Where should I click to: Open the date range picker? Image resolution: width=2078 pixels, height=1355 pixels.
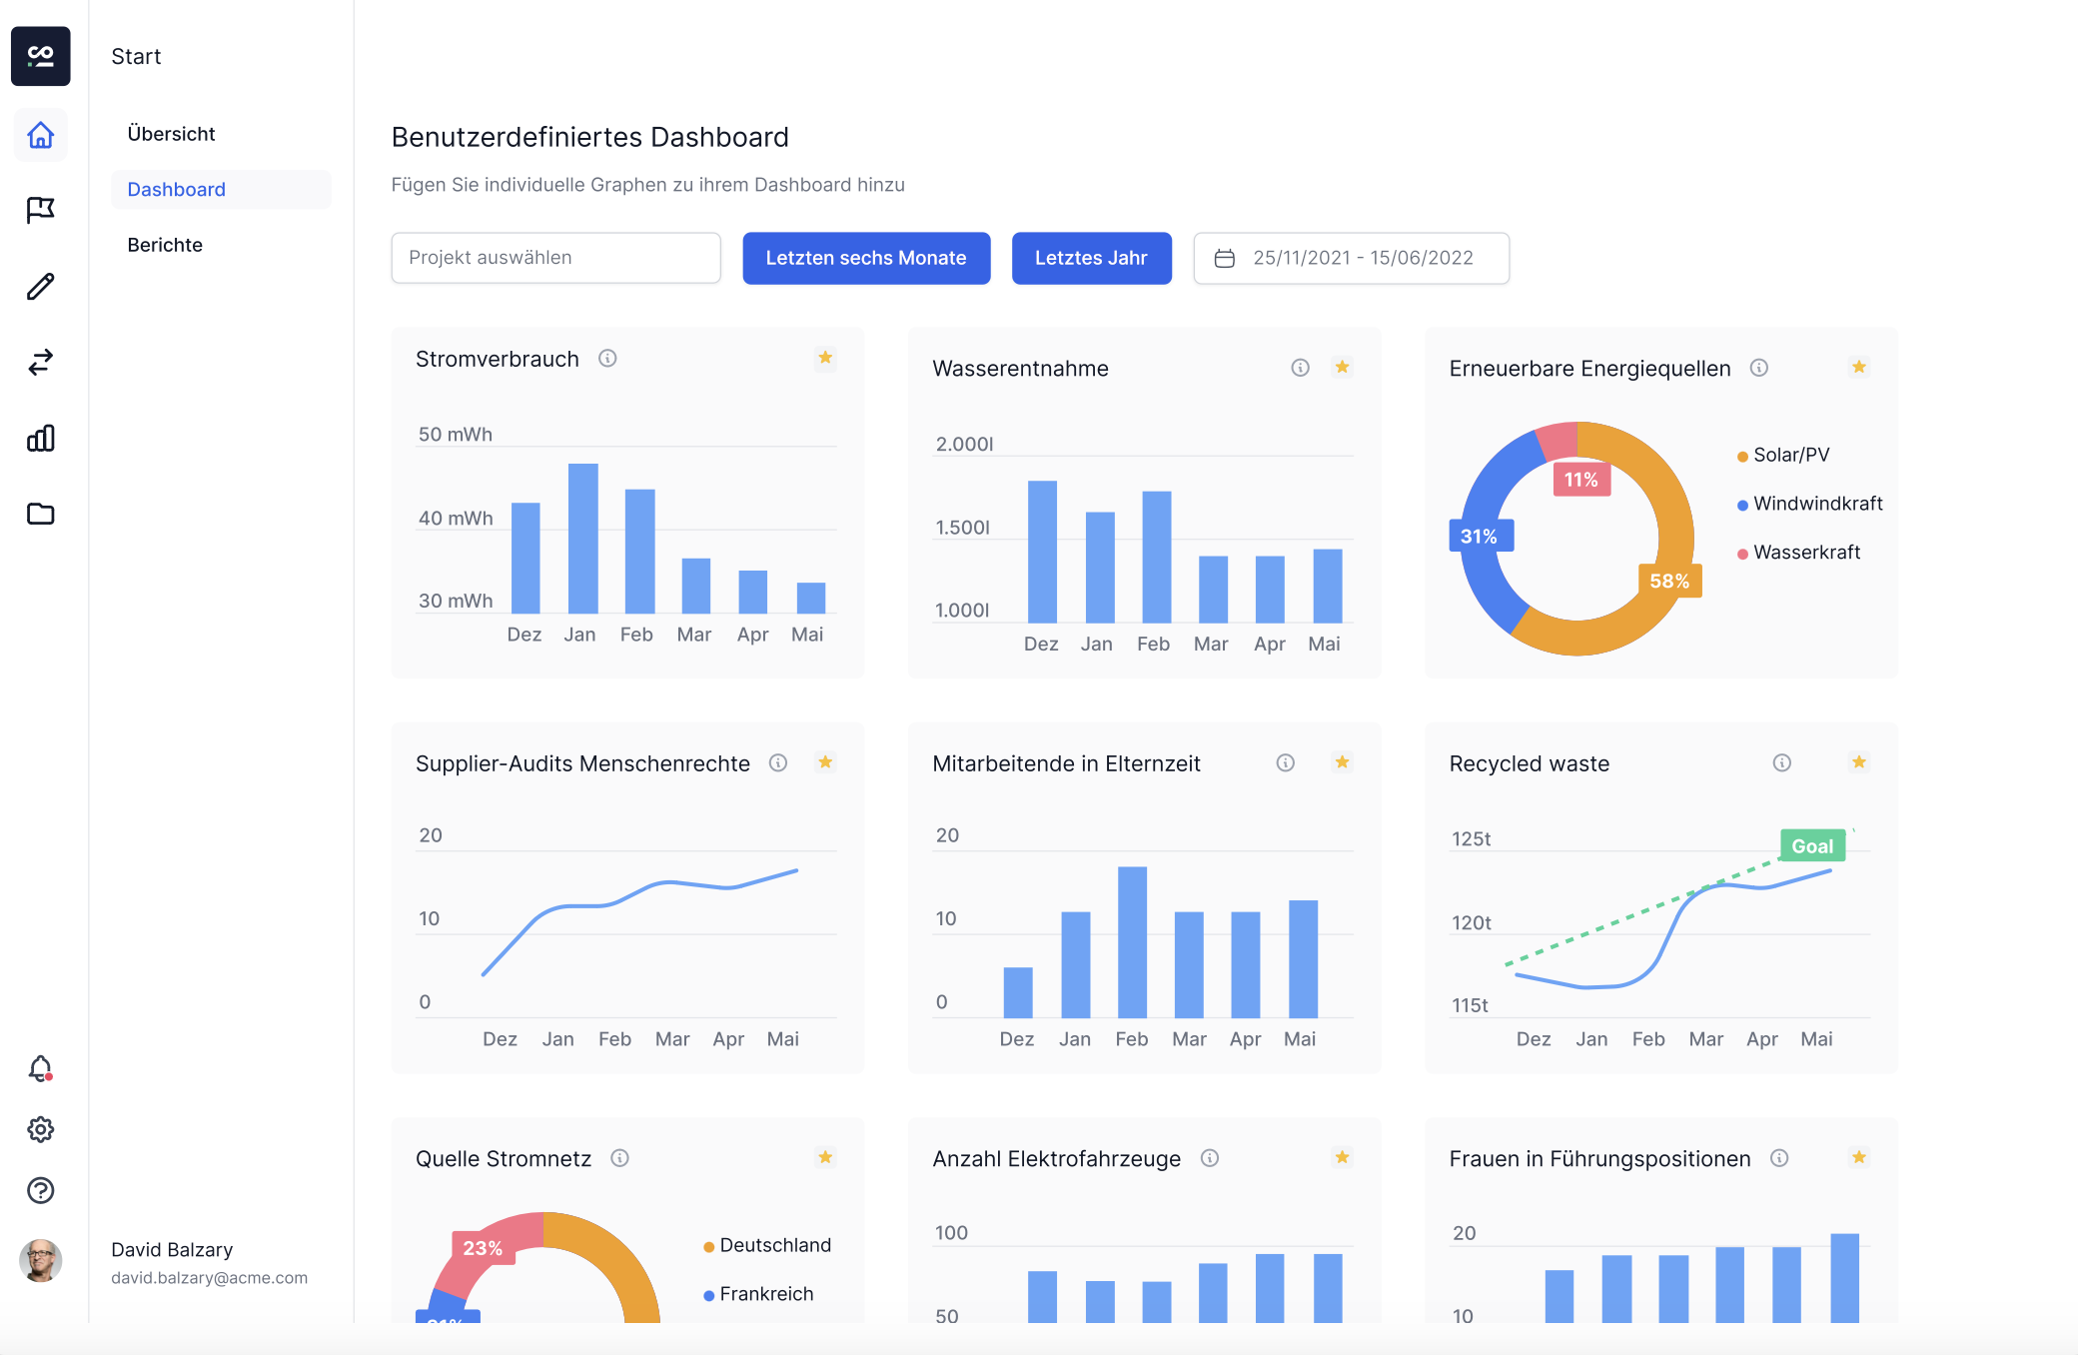[1351, 258]
